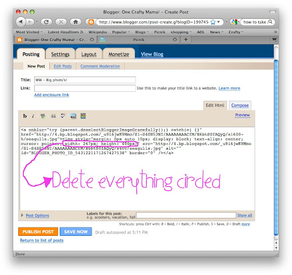Switch to the Monetize tab
Screen dimensions: 292x275
119,54
